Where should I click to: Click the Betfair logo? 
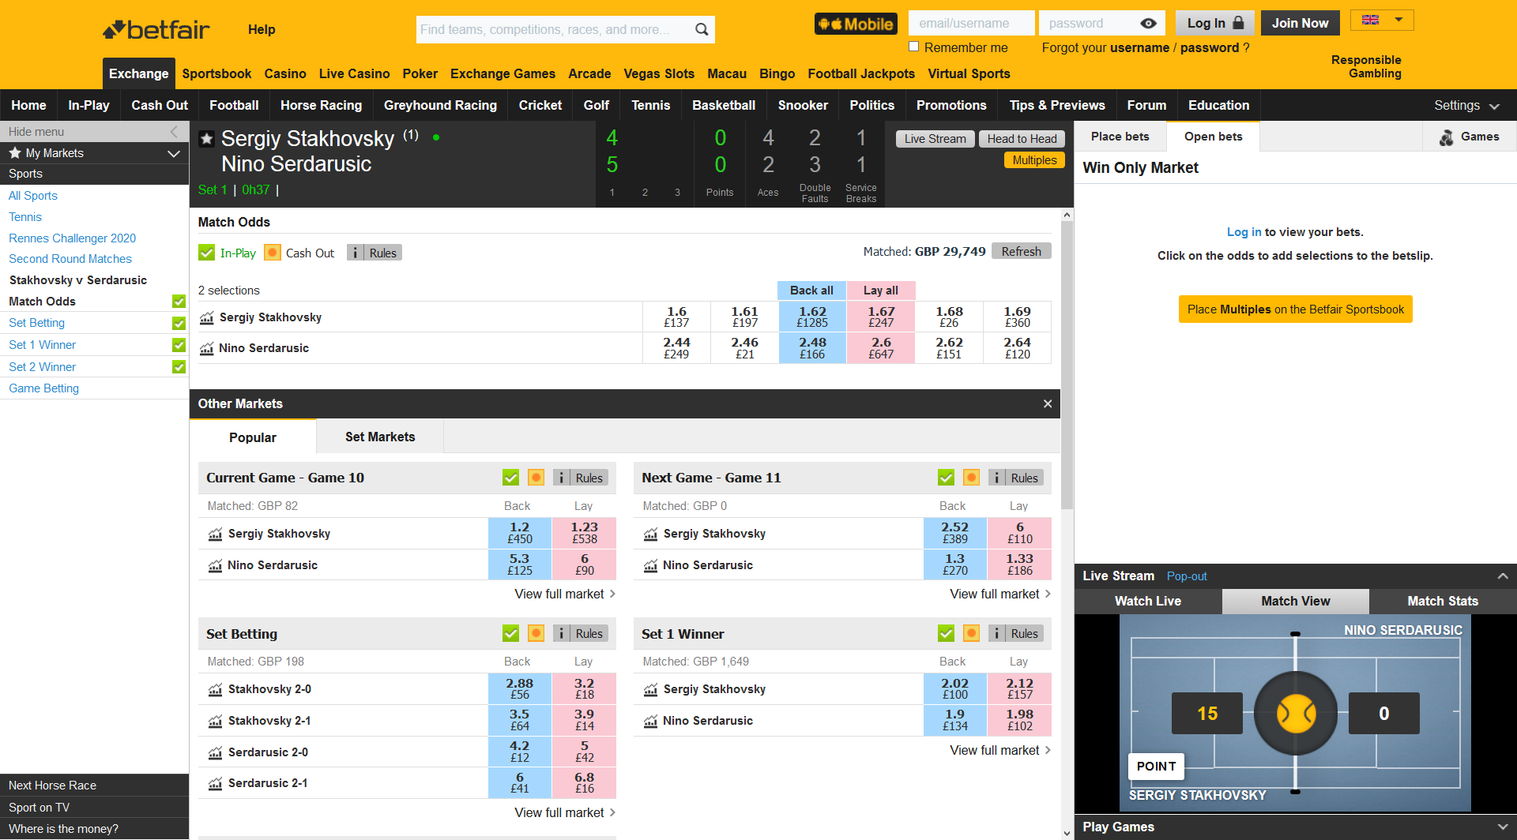click(x=156, y=30)
